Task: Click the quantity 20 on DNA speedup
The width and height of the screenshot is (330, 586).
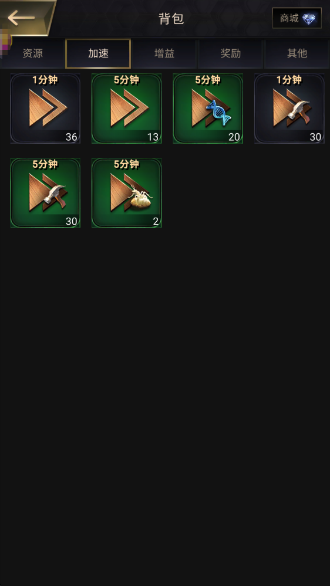Action: (x=234, y=137)
